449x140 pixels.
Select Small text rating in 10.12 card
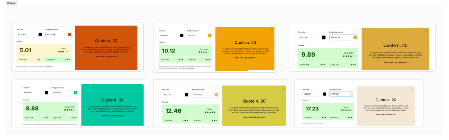pyautogui.click(x=172, y=60)
